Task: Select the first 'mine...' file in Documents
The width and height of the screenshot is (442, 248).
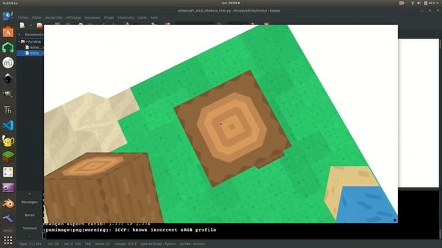Action: click(x=35, y=48)
